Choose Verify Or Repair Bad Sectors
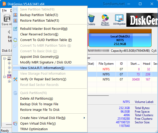Viewport: 158px width, 133px height. click(50, 79)
